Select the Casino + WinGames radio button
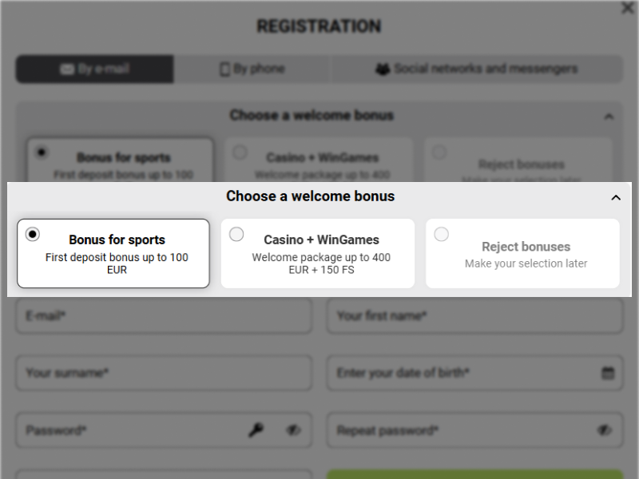639x479 pixels. tap(236, 234)
